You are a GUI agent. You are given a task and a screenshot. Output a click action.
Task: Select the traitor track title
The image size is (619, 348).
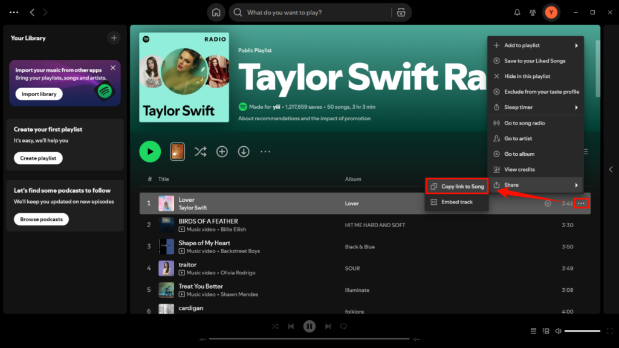pyautogui.click(x=187, y=265)
